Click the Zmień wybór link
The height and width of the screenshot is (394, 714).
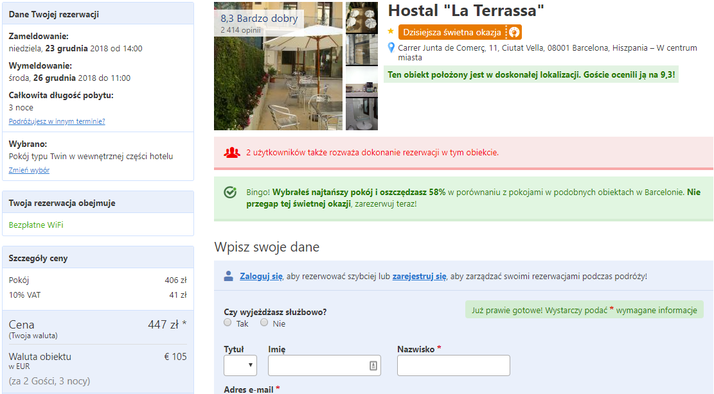(x=29, y=170)
